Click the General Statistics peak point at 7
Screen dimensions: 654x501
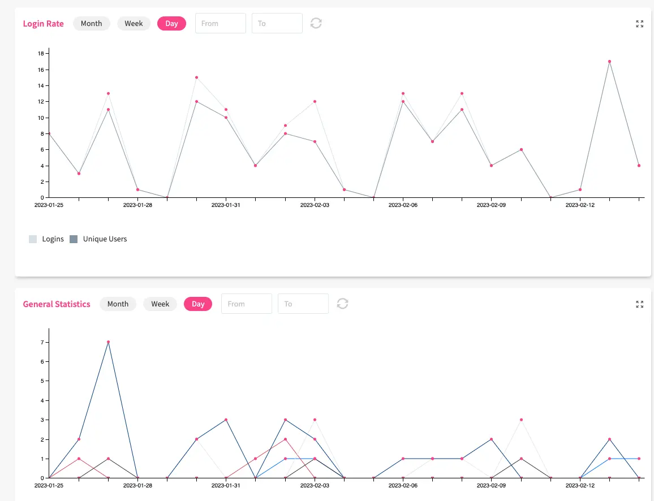click(109, 342)
